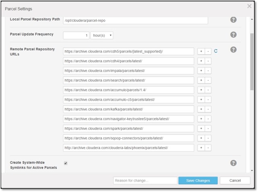Remove the impala parcels URL row
This screenshot has height=192, width=258.
[208, 71]
